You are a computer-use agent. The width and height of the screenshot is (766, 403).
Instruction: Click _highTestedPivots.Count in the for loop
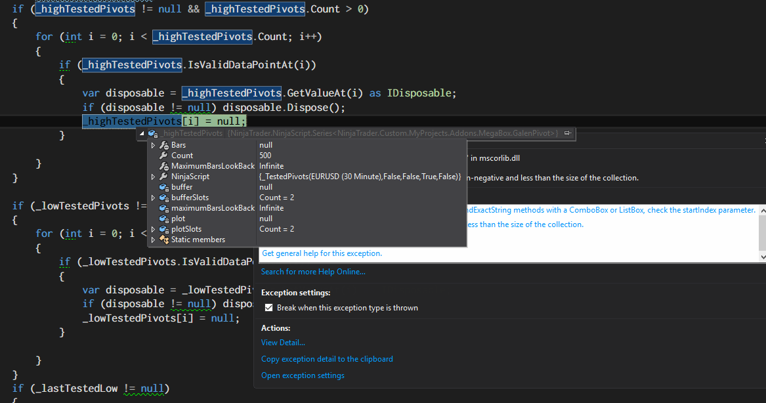click(x=220, y=37)
